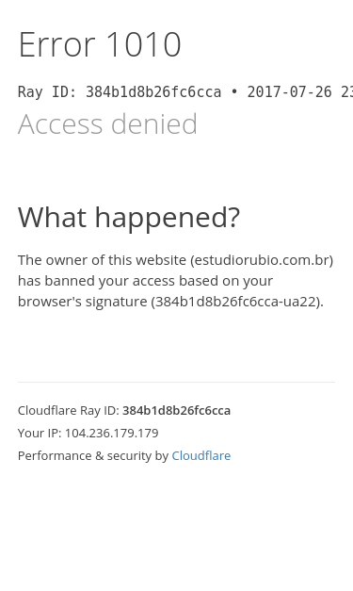The height and width of the screenshot is (591, 353).
Task: Click the browser signature code 384b1d8b26fc6cca-ua22
Action: pyautogui.click(x=235, y=302)
